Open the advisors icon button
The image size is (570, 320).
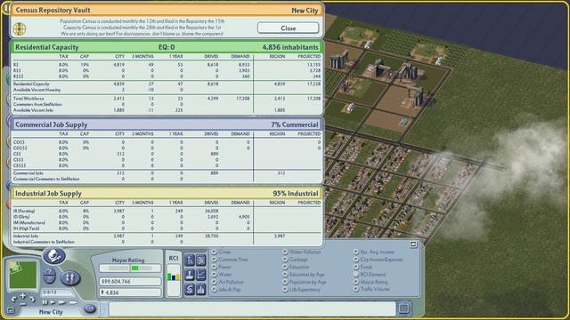point(190,275)
